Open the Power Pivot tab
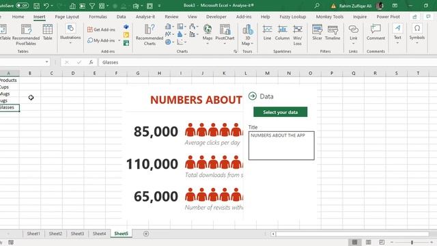The height and width of the screenshot is (246, 437). click(388, 16)
